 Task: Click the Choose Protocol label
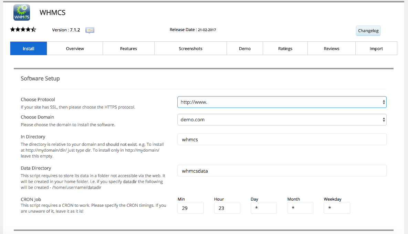(38, 100)
